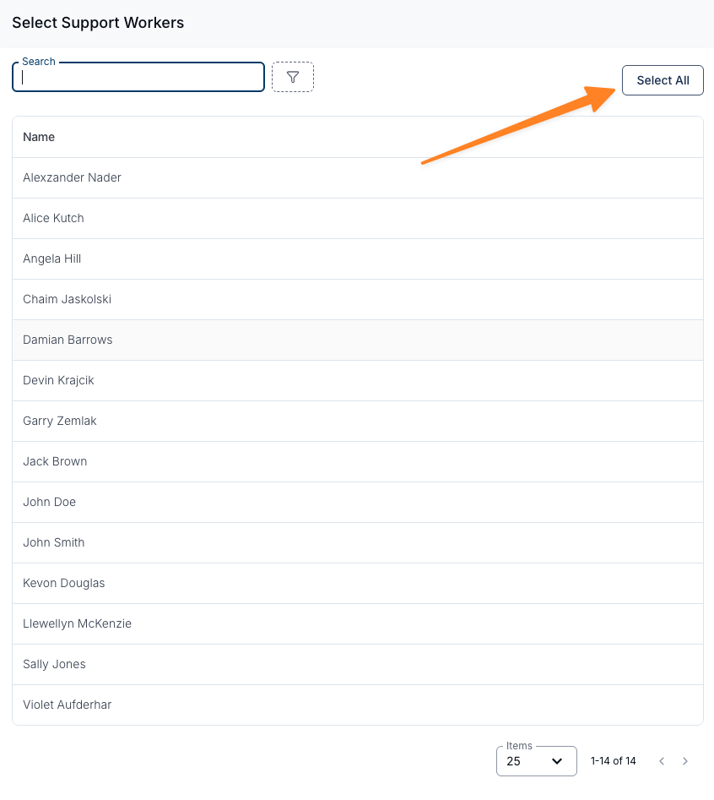
Task: Focus the Search input field
Action: [138, 77]
